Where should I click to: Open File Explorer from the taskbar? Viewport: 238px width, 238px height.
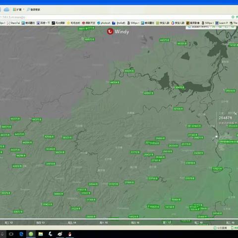pos(41,234)
